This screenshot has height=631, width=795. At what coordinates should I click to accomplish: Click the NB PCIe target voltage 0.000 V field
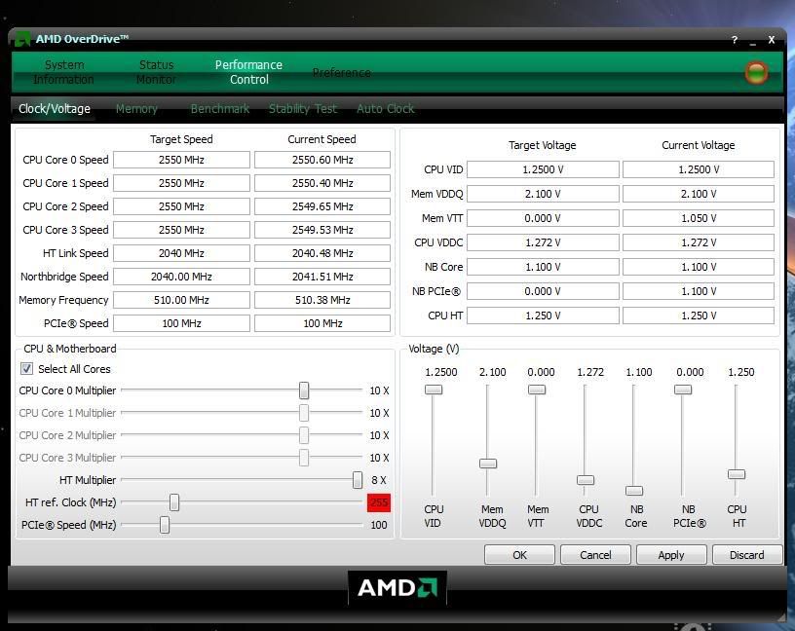pyautogui.click(x=543, y=291)
